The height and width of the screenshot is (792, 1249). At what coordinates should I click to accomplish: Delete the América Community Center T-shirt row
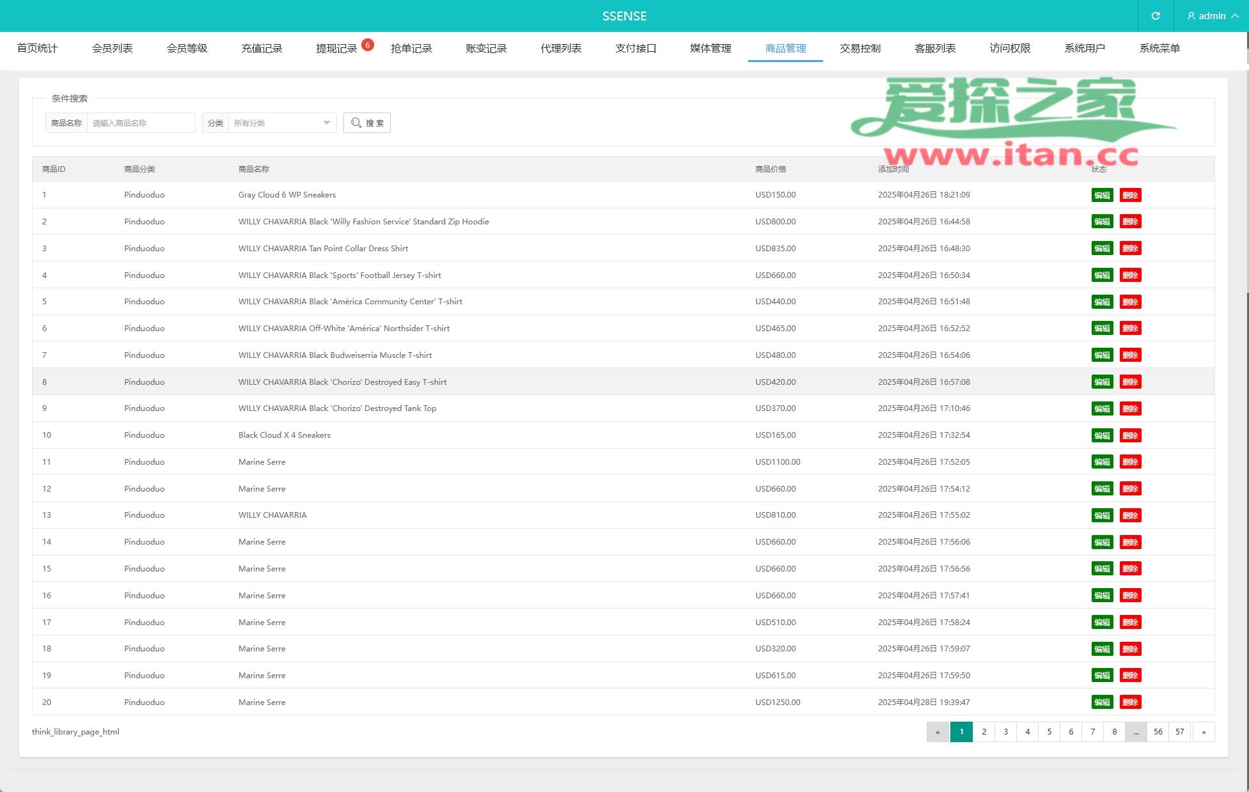point(1130,302)
